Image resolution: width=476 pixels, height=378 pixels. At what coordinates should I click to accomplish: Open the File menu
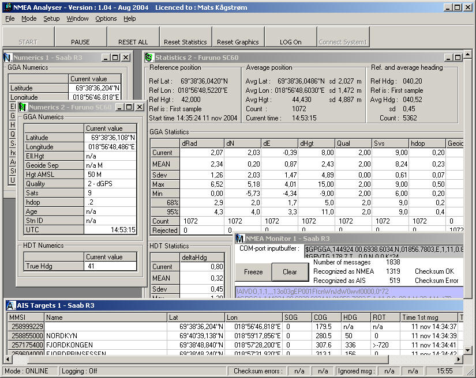point(10,18)
